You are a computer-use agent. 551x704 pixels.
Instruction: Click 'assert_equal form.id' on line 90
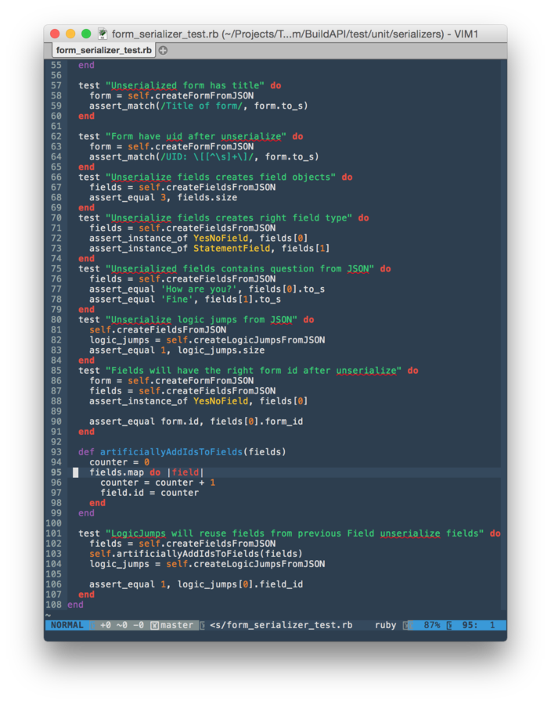[x=144, y=422]
